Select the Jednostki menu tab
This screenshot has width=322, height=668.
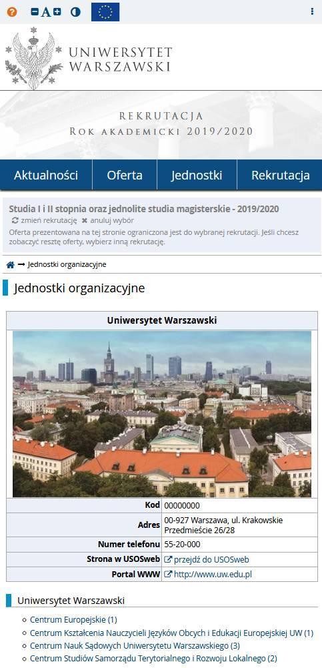(x=197, y=175)
